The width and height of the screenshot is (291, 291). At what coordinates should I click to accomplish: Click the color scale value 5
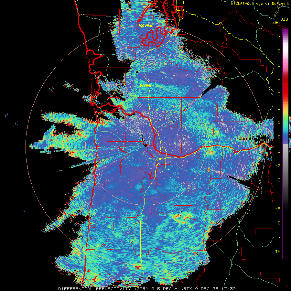[279, 65]
